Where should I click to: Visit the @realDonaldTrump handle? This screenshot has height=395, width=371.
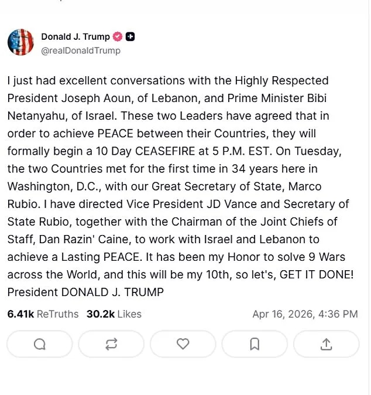[x=81, y=50]
